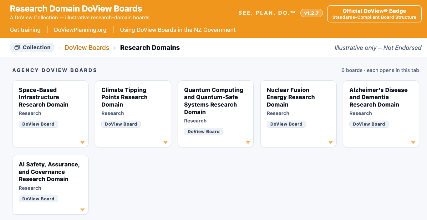The image size is (427, 220).
Task: Open Alzheimer's Disease and Dementia board
Action: click(x=381, y=114)
